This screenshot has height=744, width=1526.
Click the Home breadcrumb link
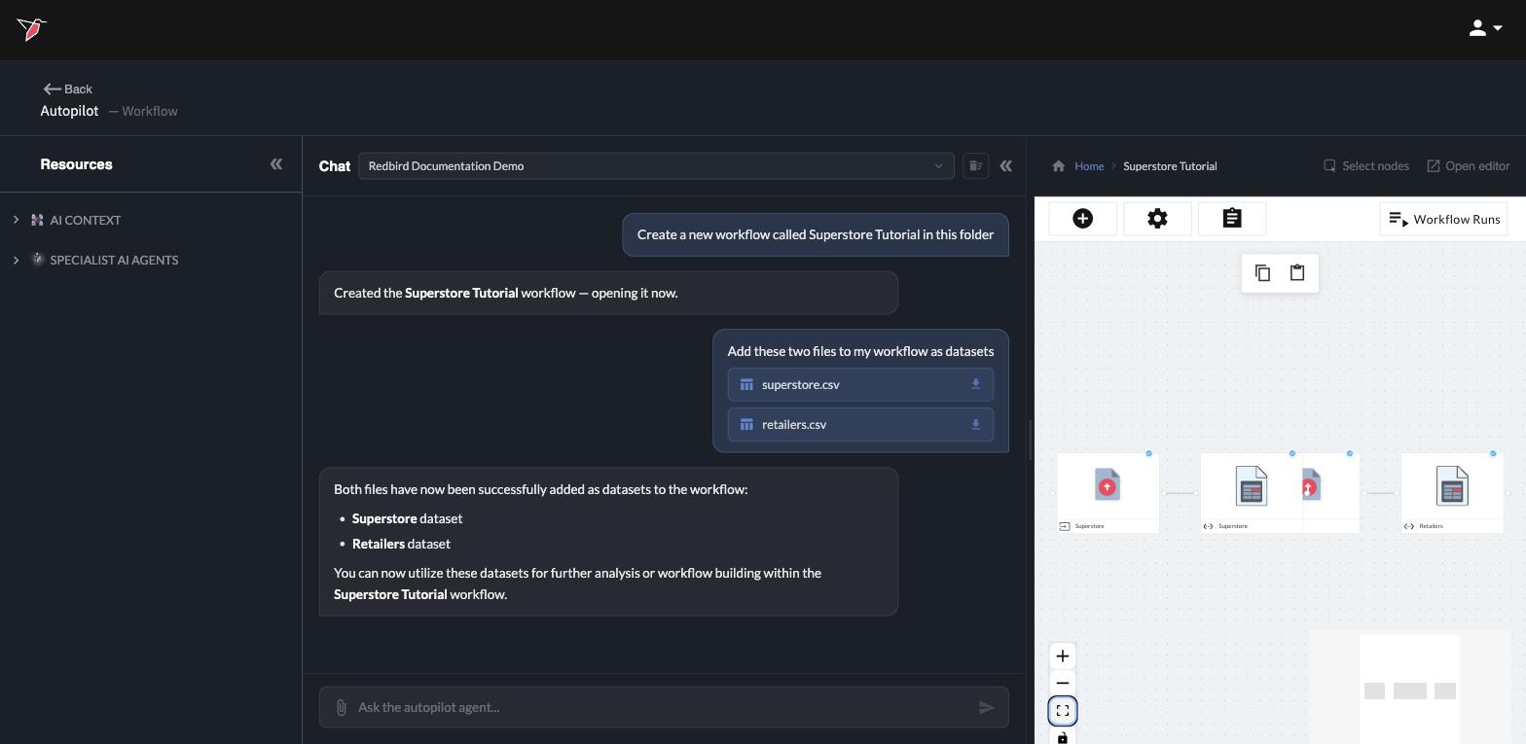coord(1088,166)
